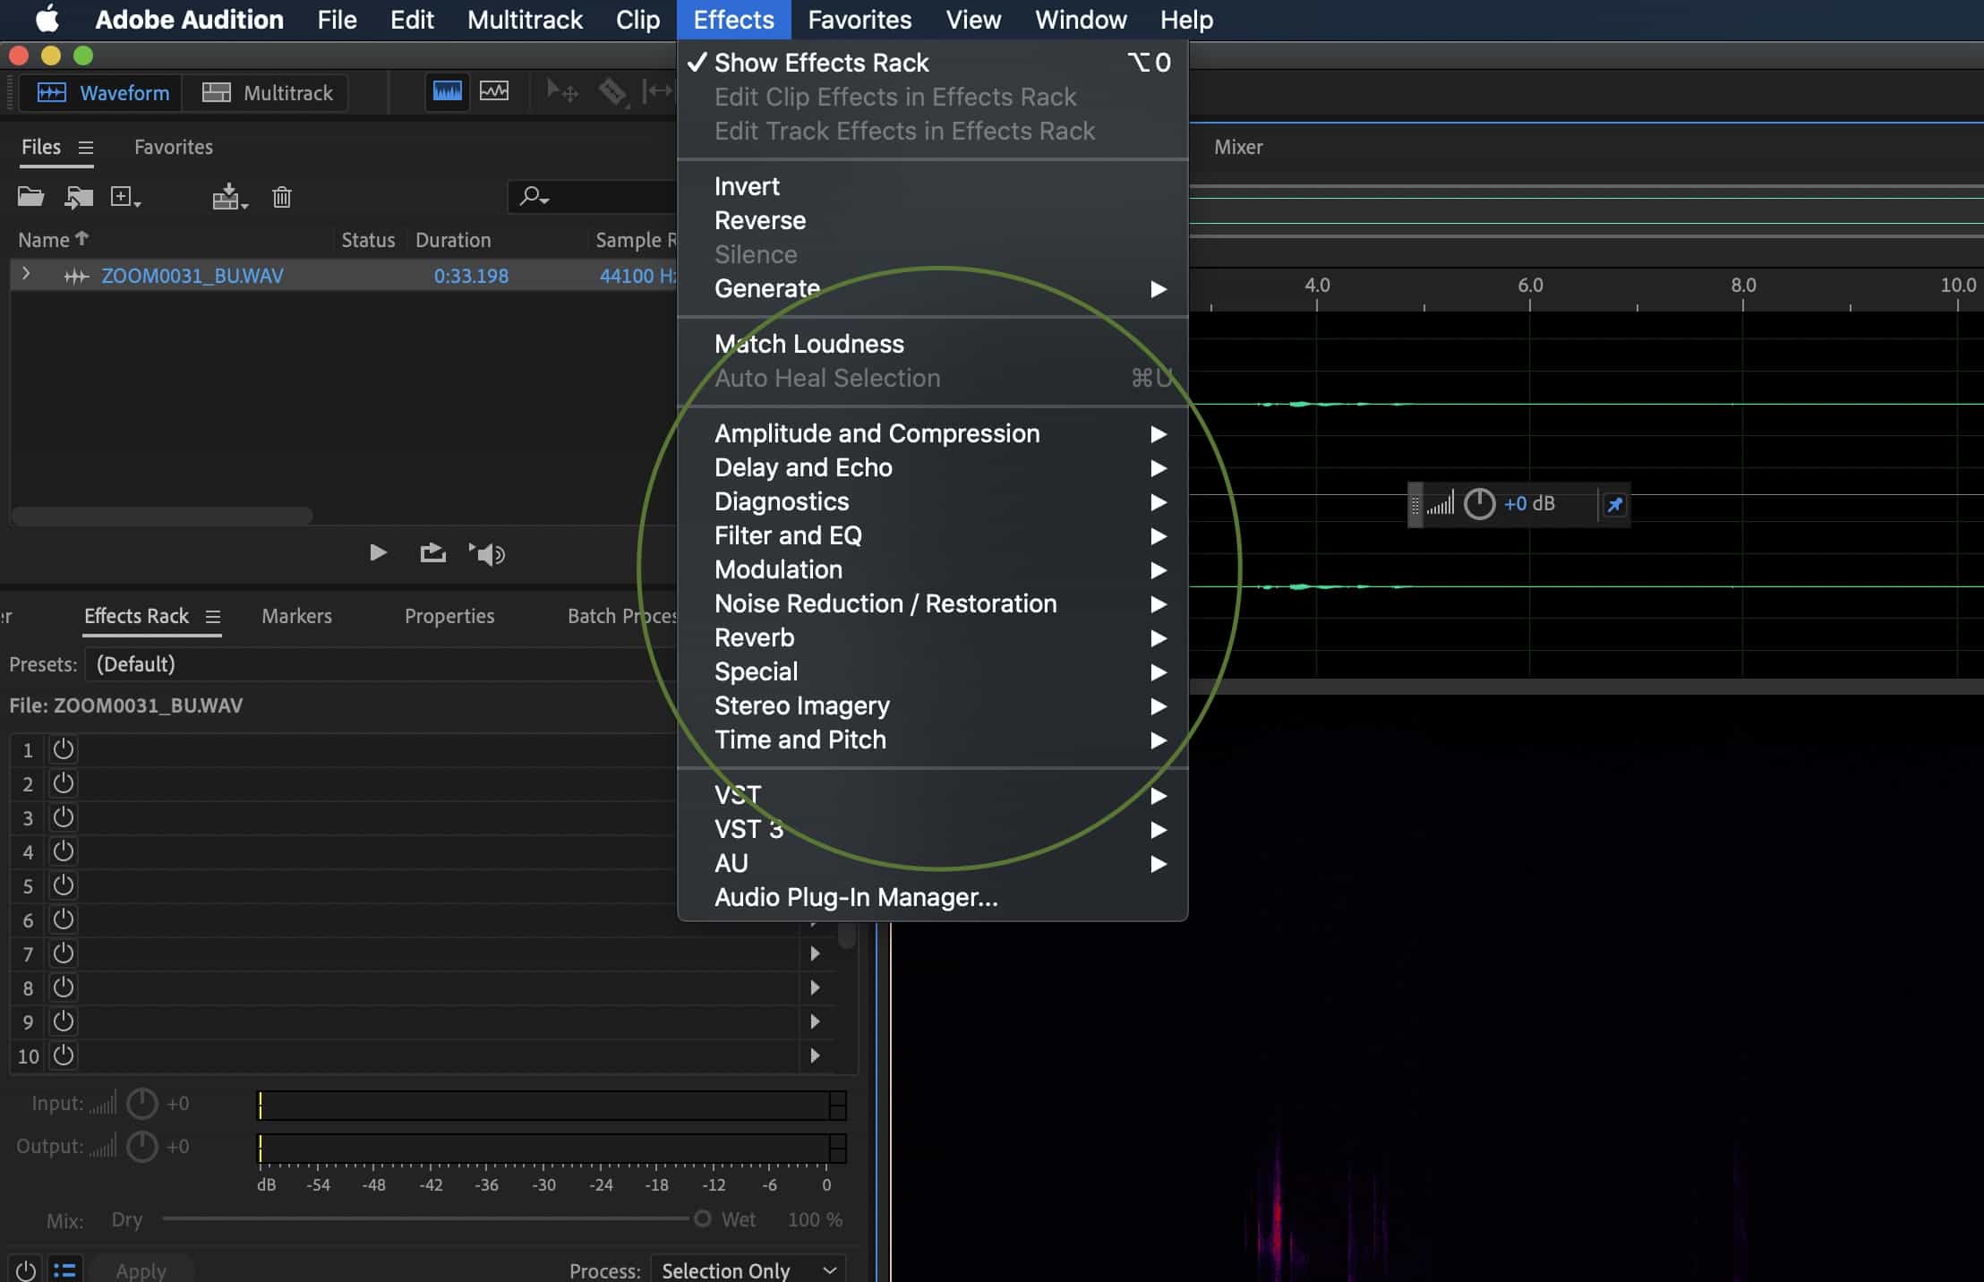Click the waveform icon beside ZOOM0031_BU.WAV

point(77,277)
